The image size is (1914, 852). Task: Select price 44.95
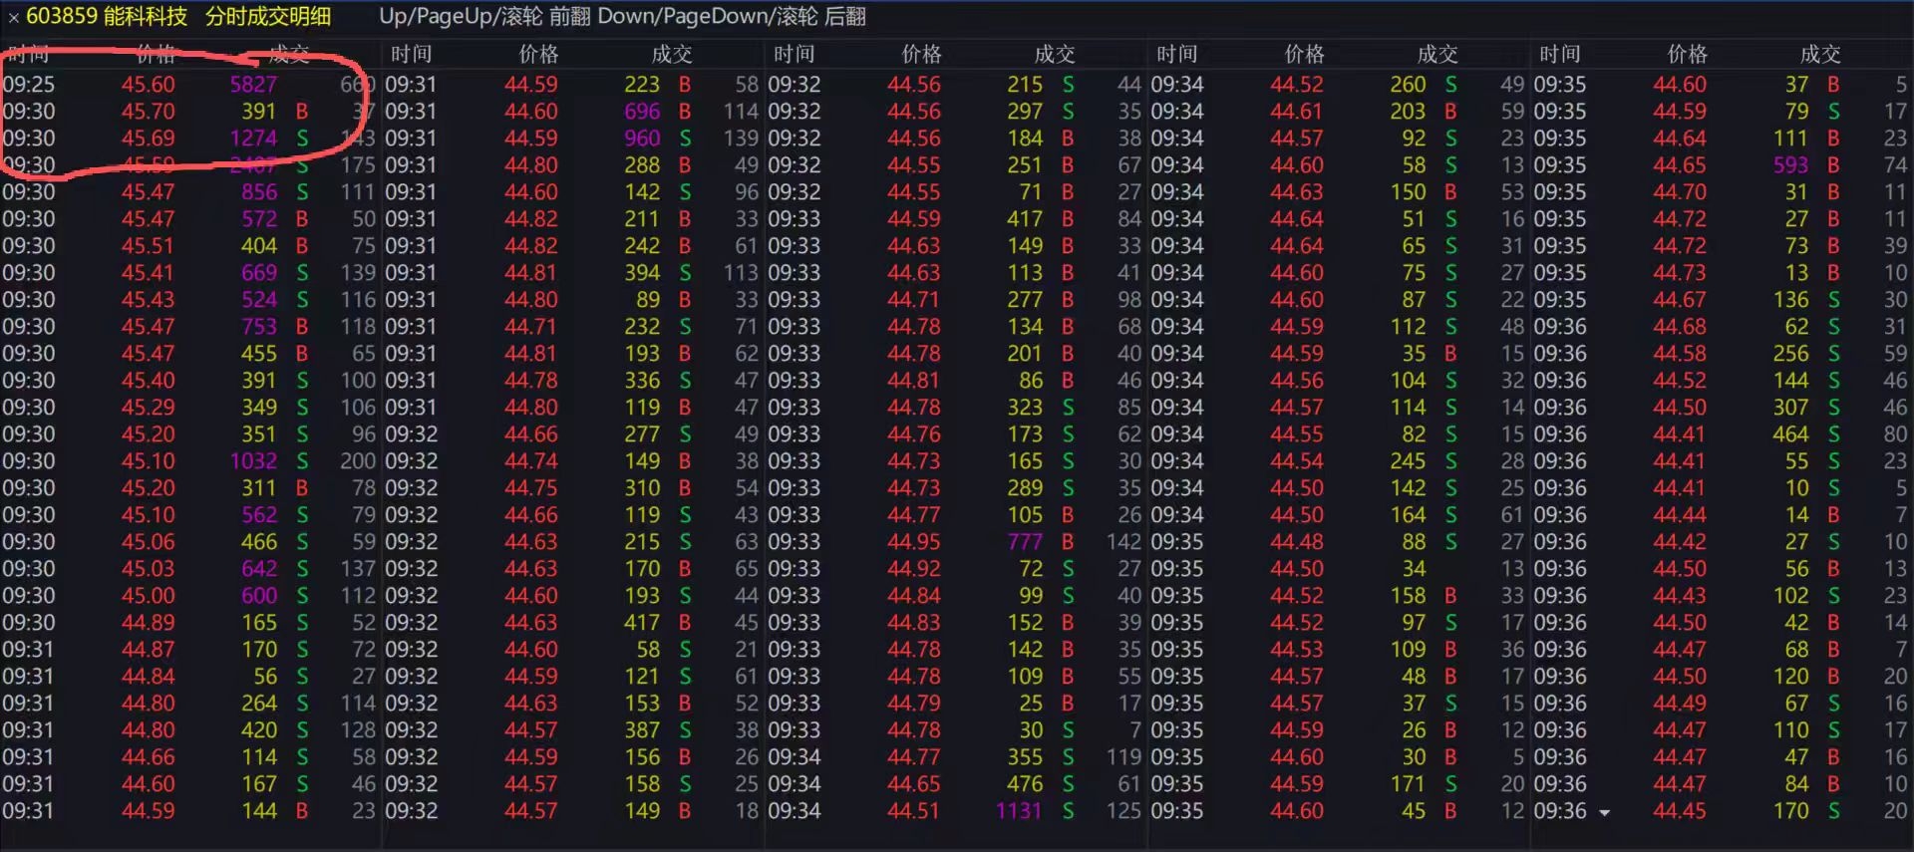pos(913,542)
